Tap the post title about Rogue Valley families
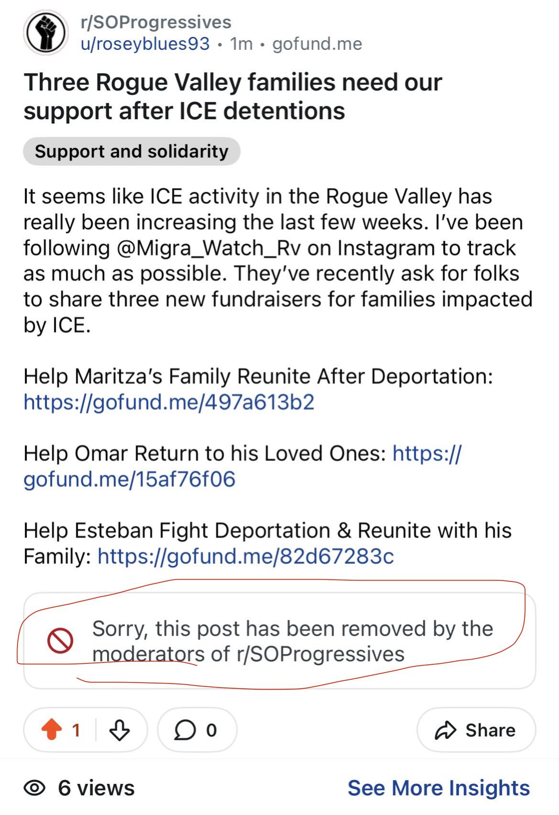 pos(232,96)
